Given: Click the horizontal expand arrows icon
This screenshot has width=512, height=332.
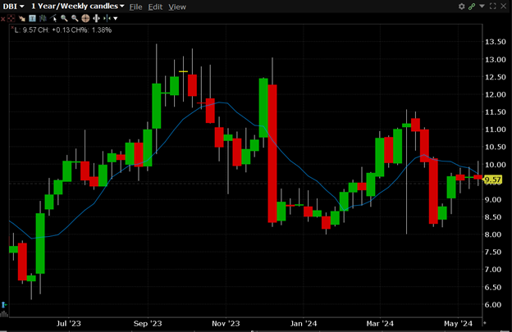Looking at the screenshot, I should [x=96, y=19].
